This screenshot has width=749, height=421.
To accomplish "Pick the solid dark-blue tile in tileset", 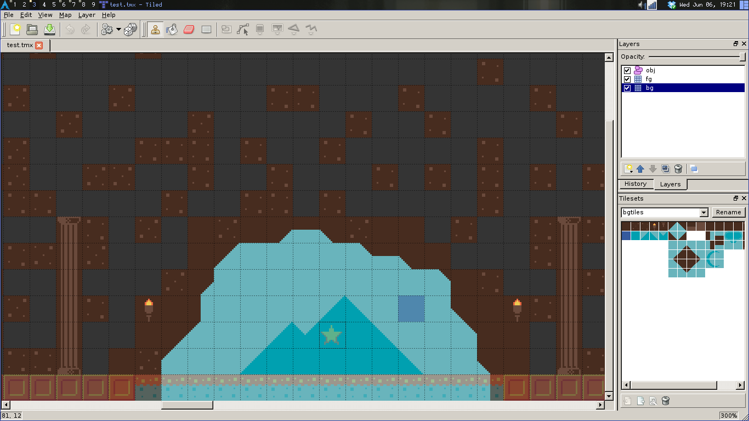I will 626,236.
